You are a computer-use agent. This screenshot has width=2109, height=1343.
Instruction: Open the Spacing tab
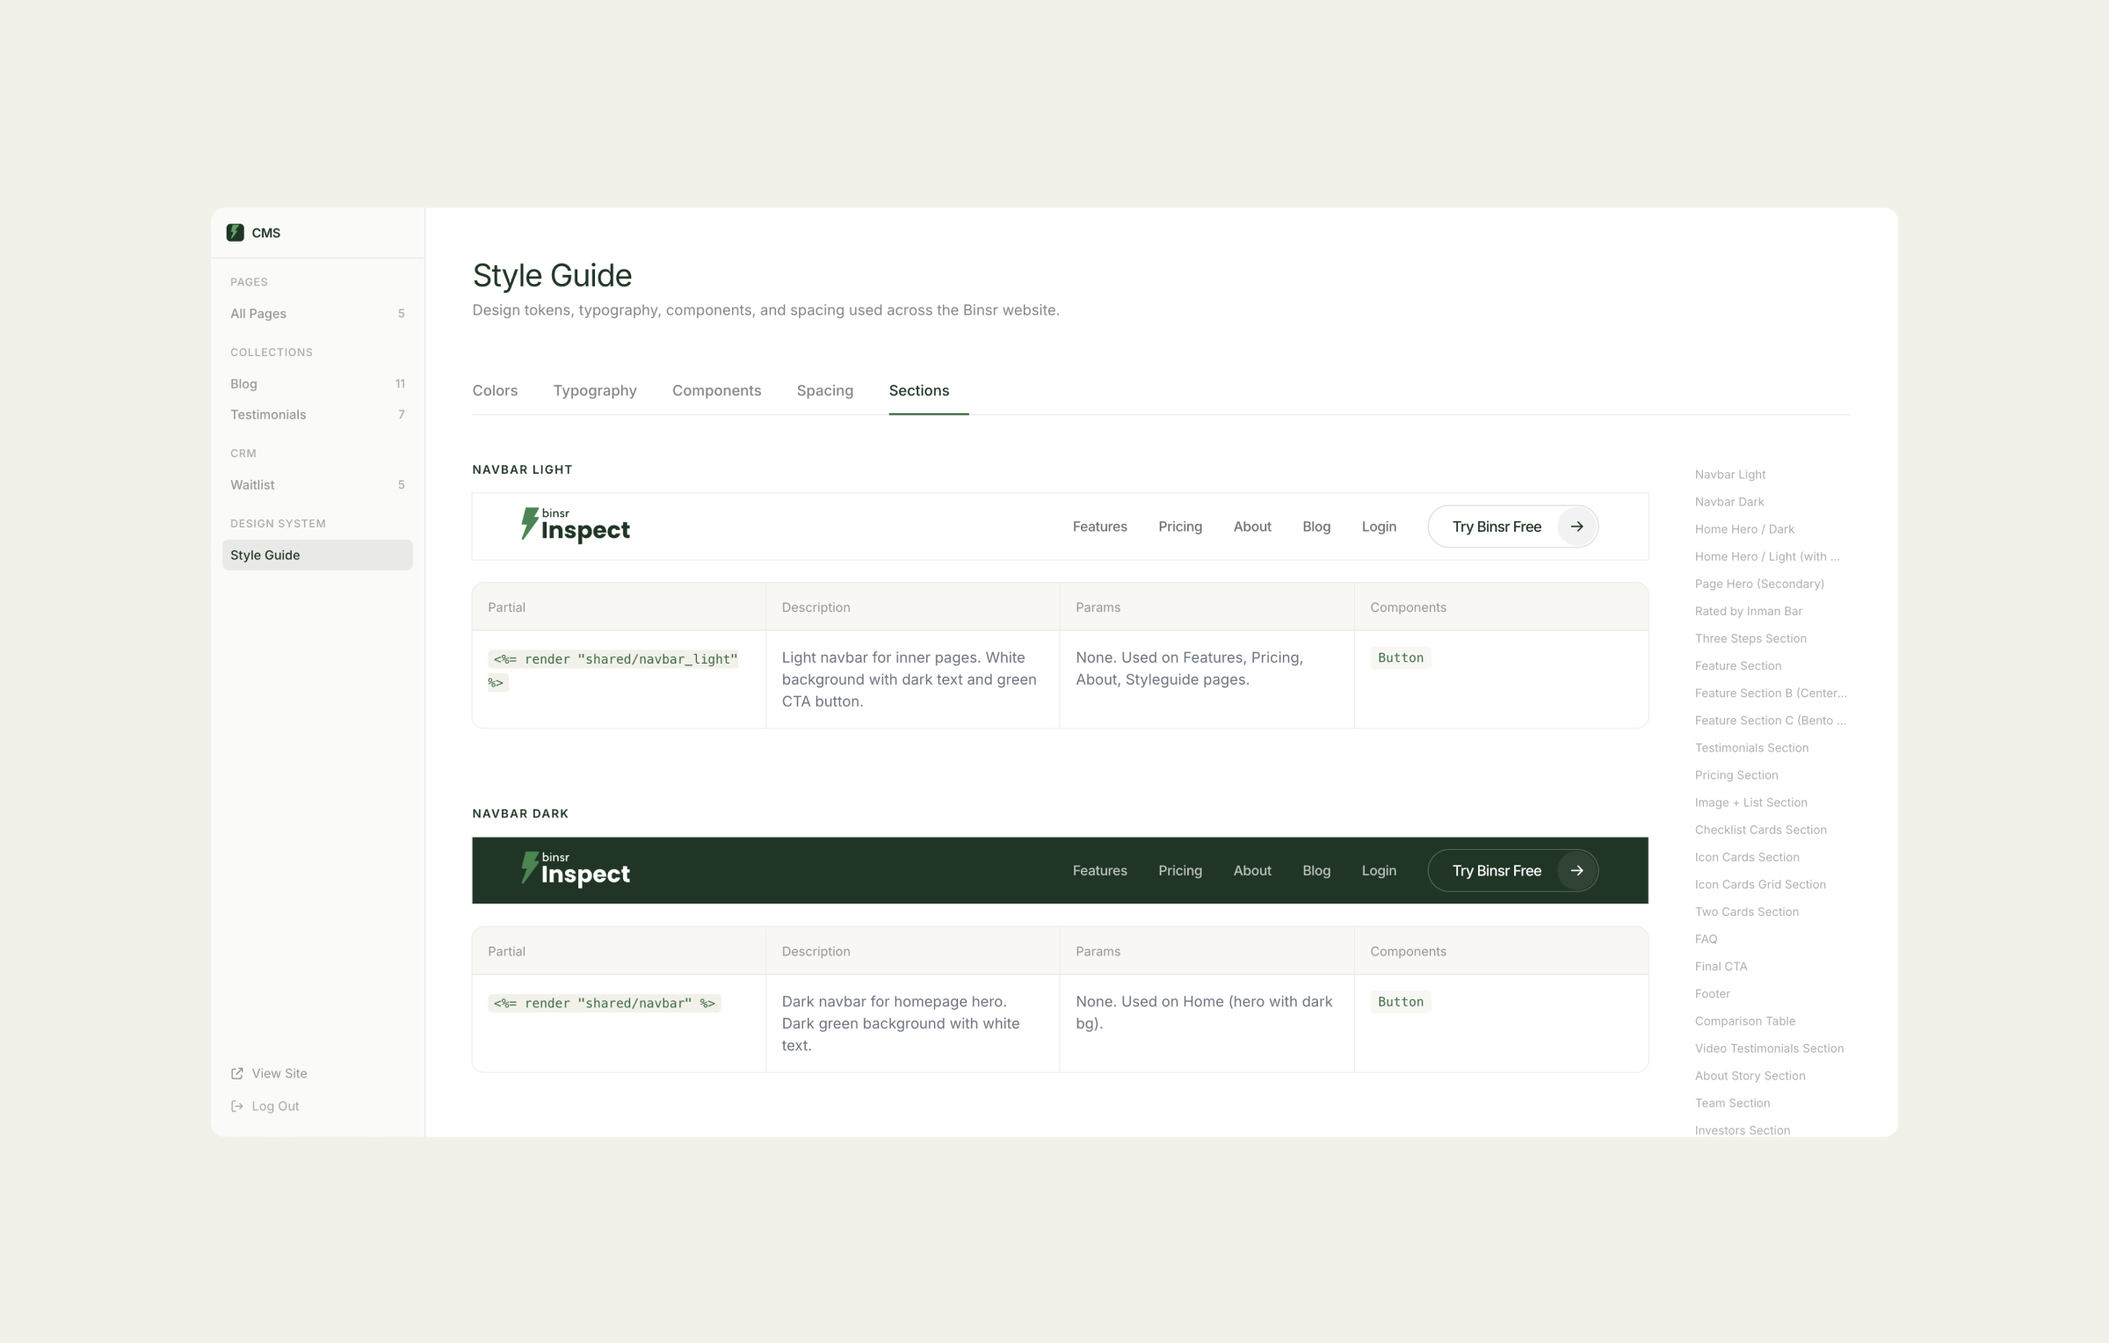click(x=824, y=390)
